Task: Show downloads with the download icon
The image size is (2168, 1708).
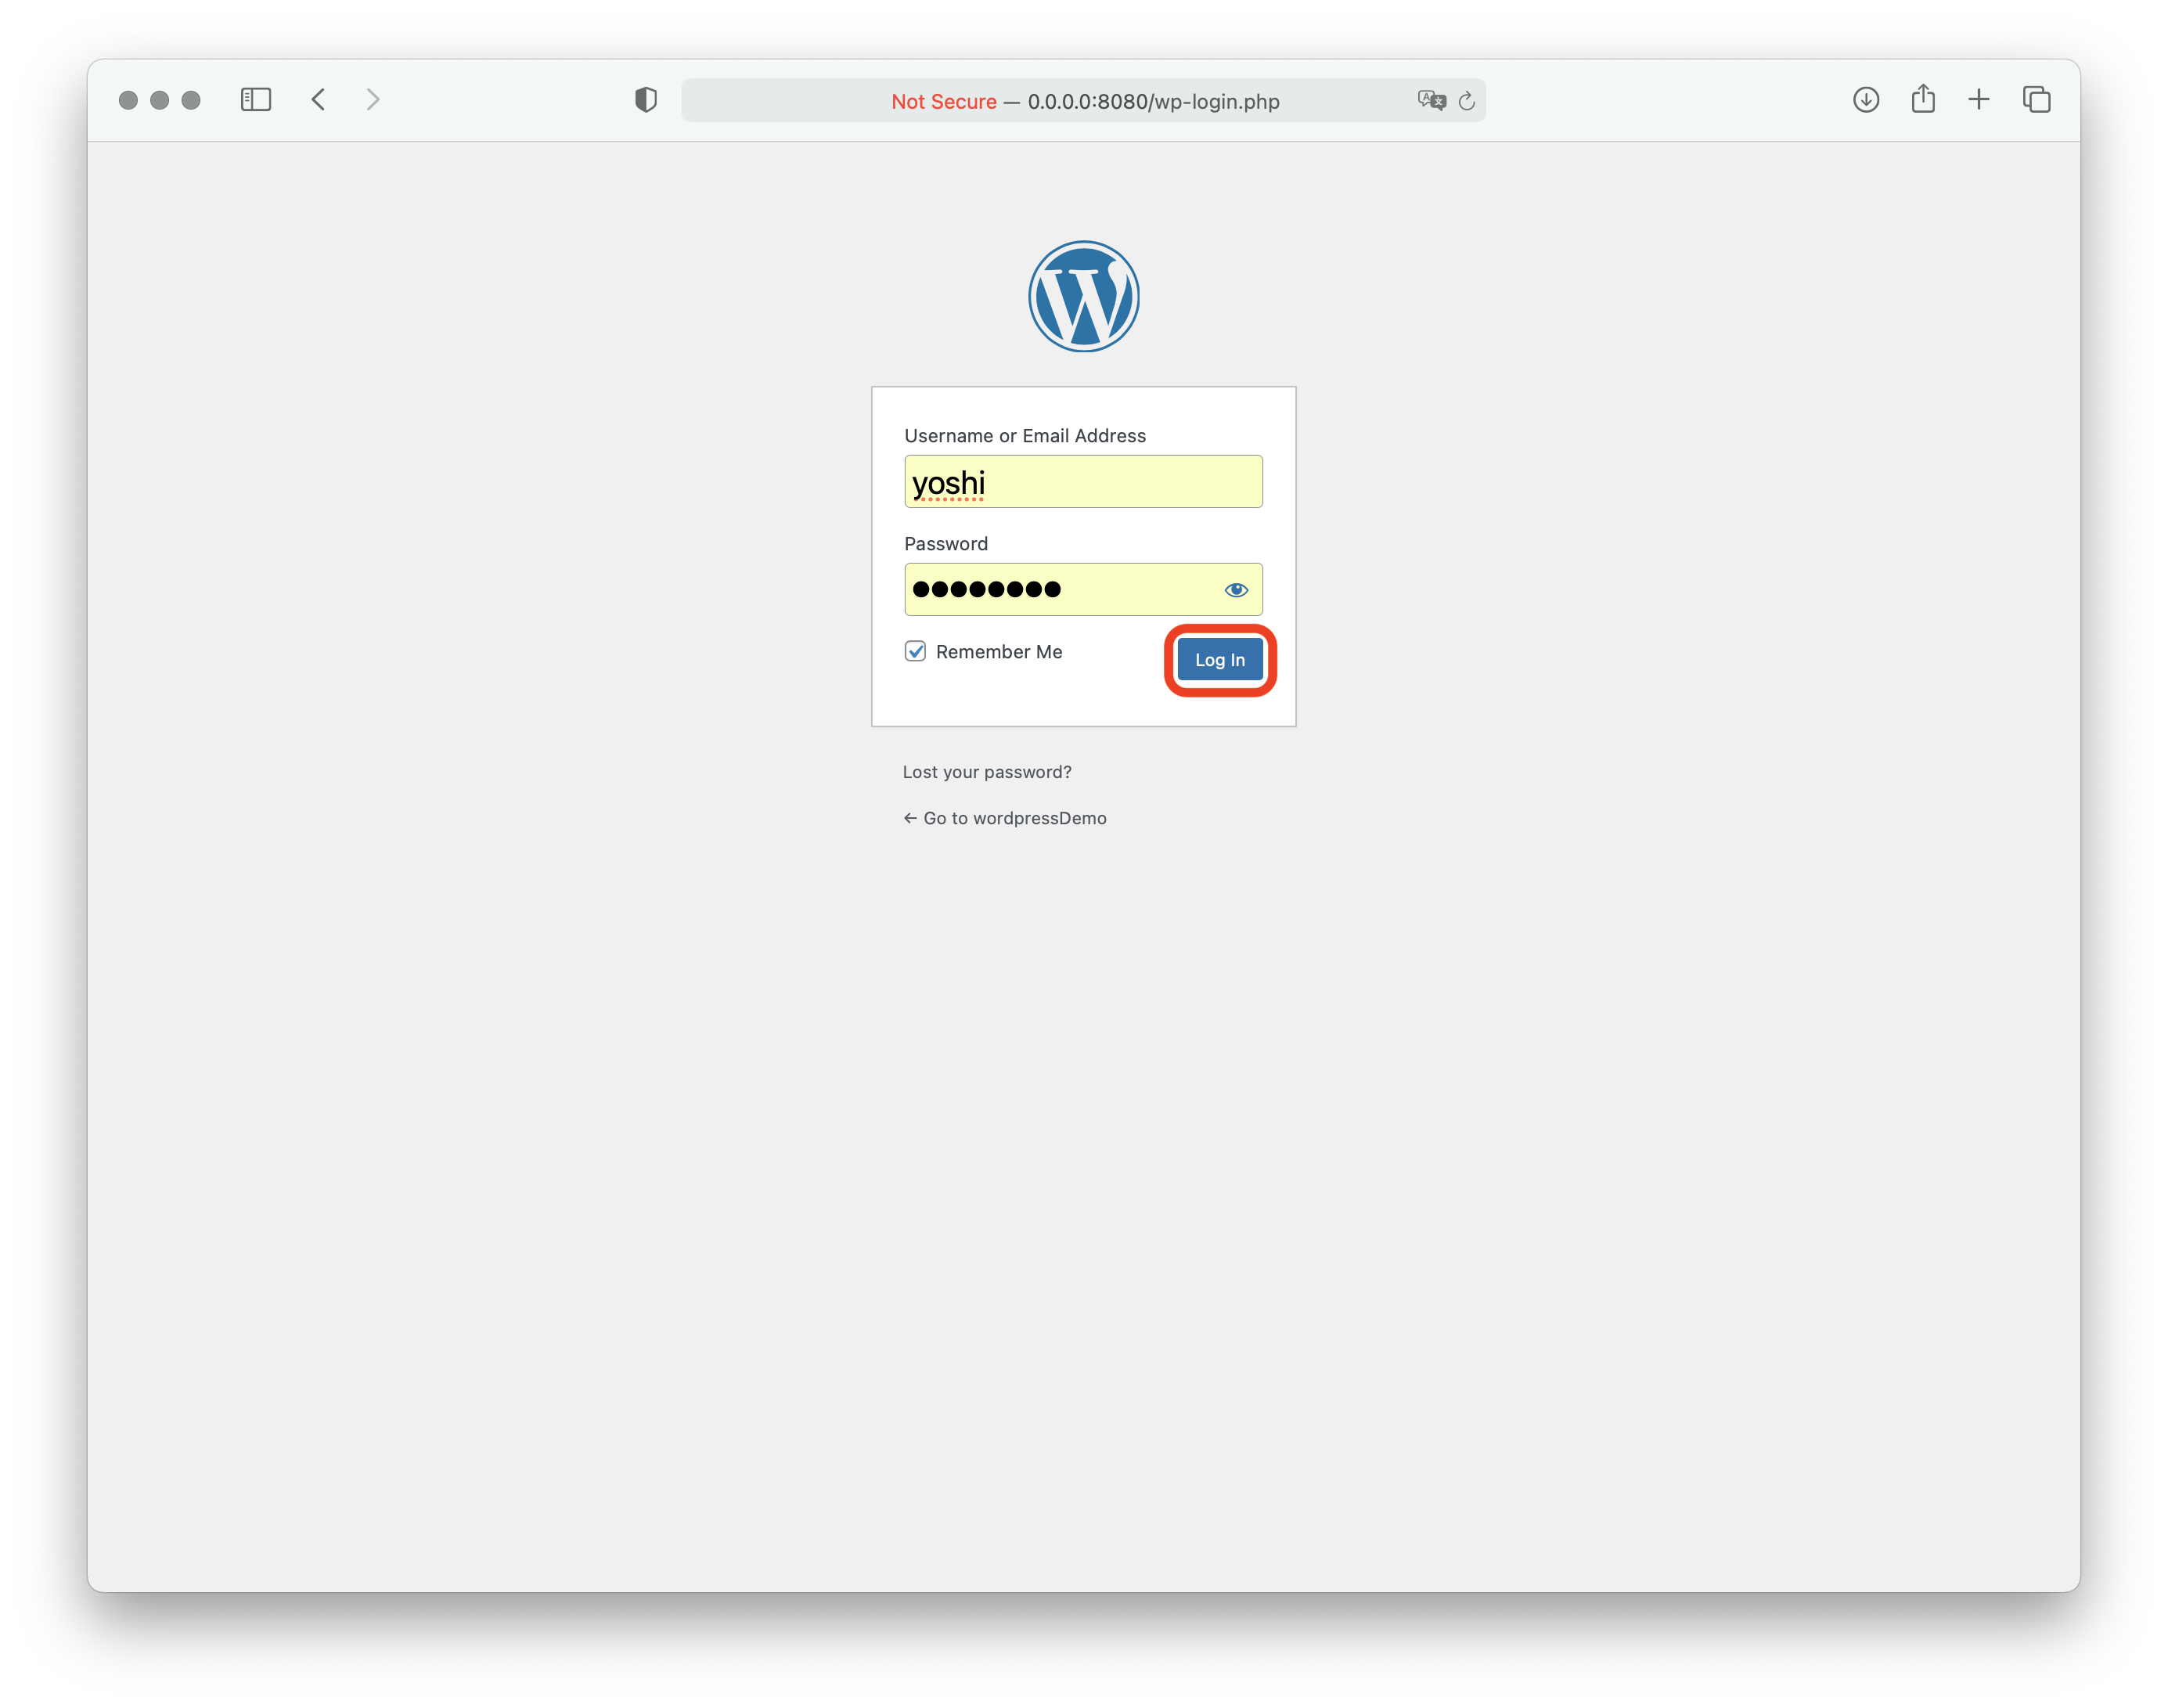Action: pyautogui.click(x=1866, y=100)
